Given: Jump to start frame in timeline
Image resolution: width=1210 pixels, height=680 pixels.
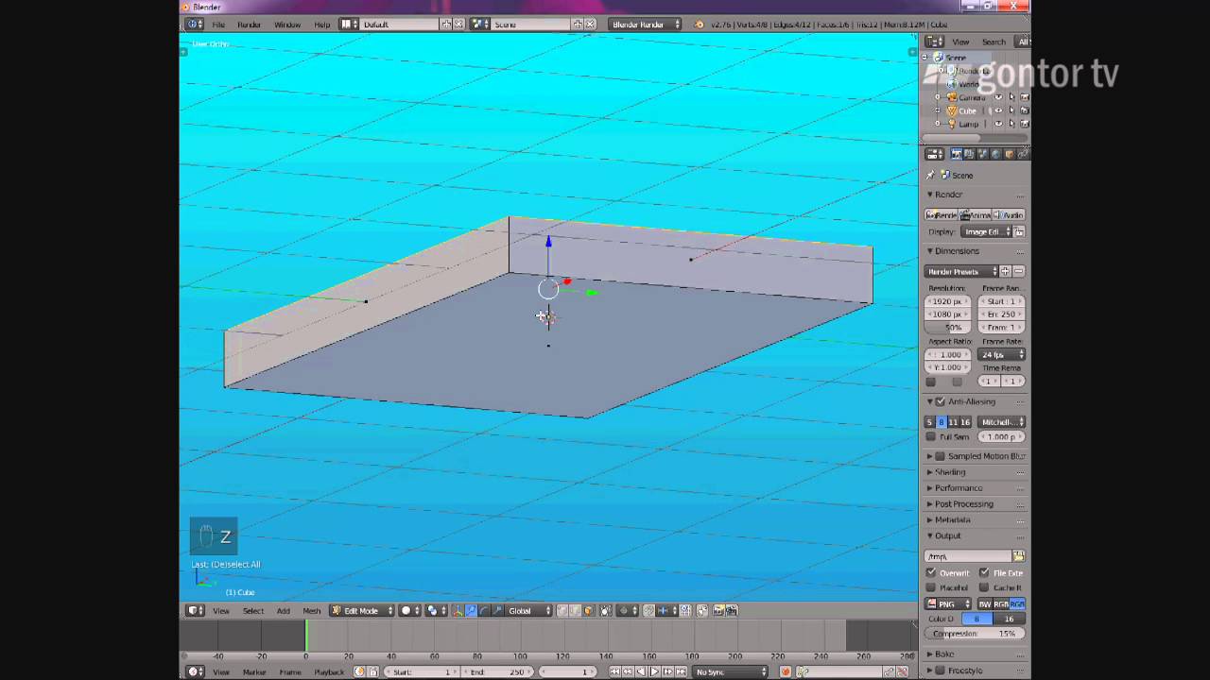Looking at the screenshot, I should (x=615, y=671).
